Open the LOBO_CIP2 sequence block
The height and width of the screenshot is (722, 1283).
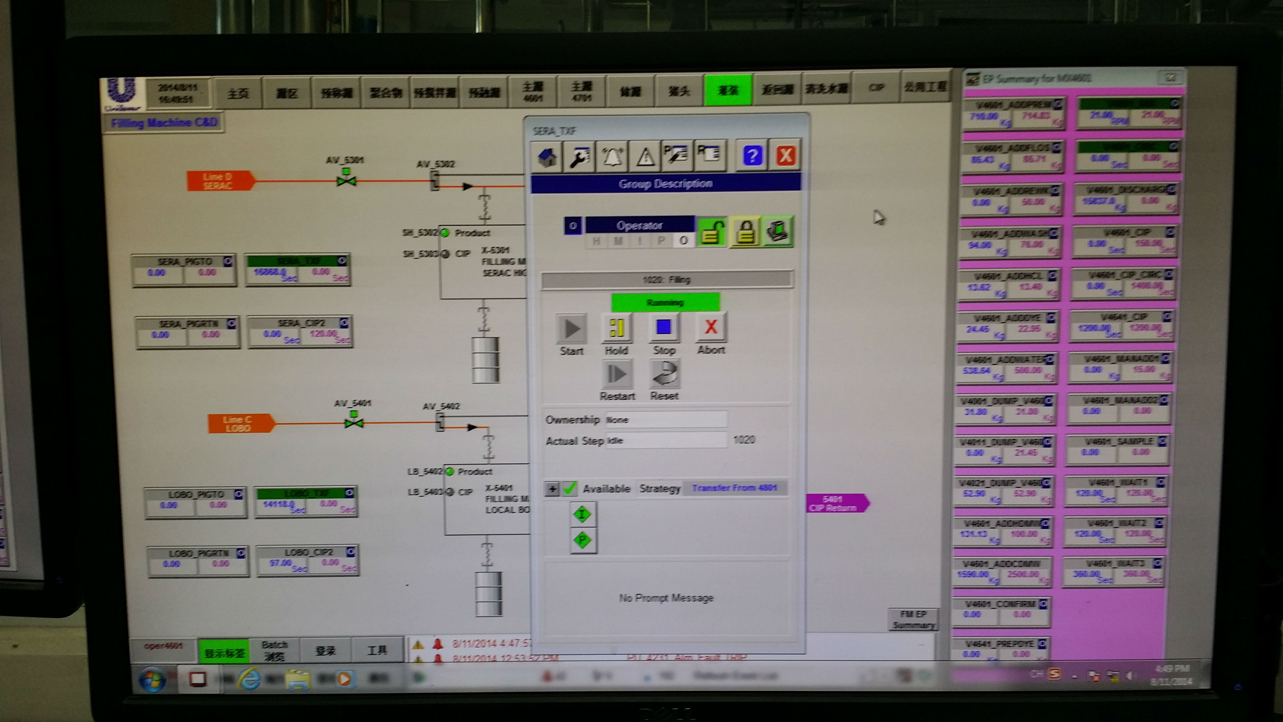click(308, 561)
